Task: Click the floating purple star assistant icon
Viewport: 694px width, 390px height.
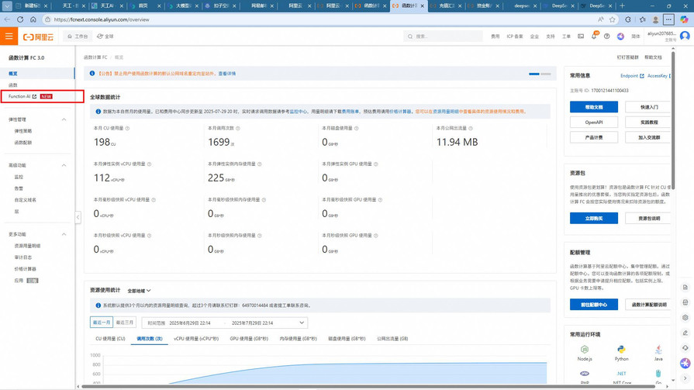Action: pyautogui.click(x=685, y=363)
